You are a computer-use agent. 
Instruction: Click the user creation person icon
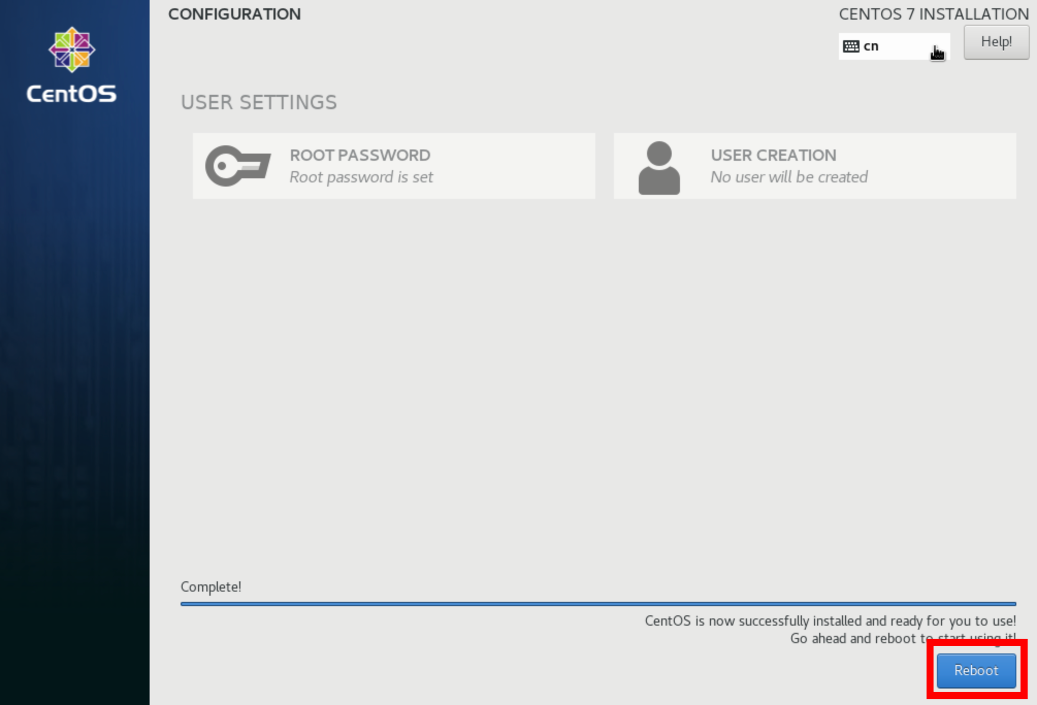click(659, 168)
